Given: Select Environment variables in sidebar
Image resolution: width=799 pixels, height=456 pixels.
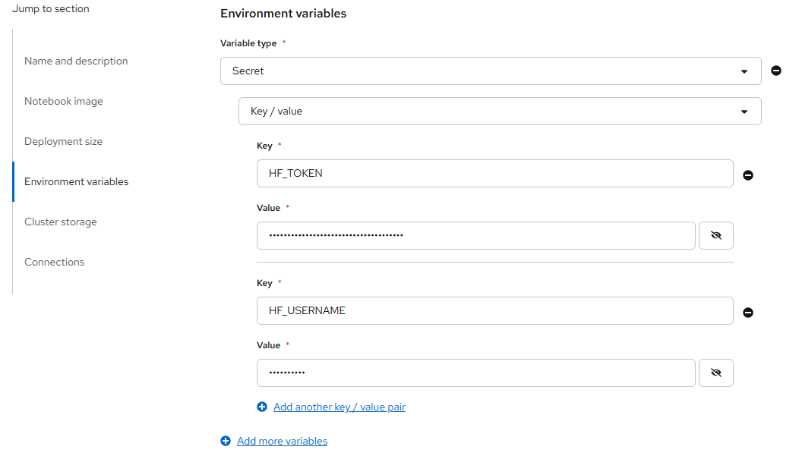Looking at the screenshot, I should coord(77,181).
